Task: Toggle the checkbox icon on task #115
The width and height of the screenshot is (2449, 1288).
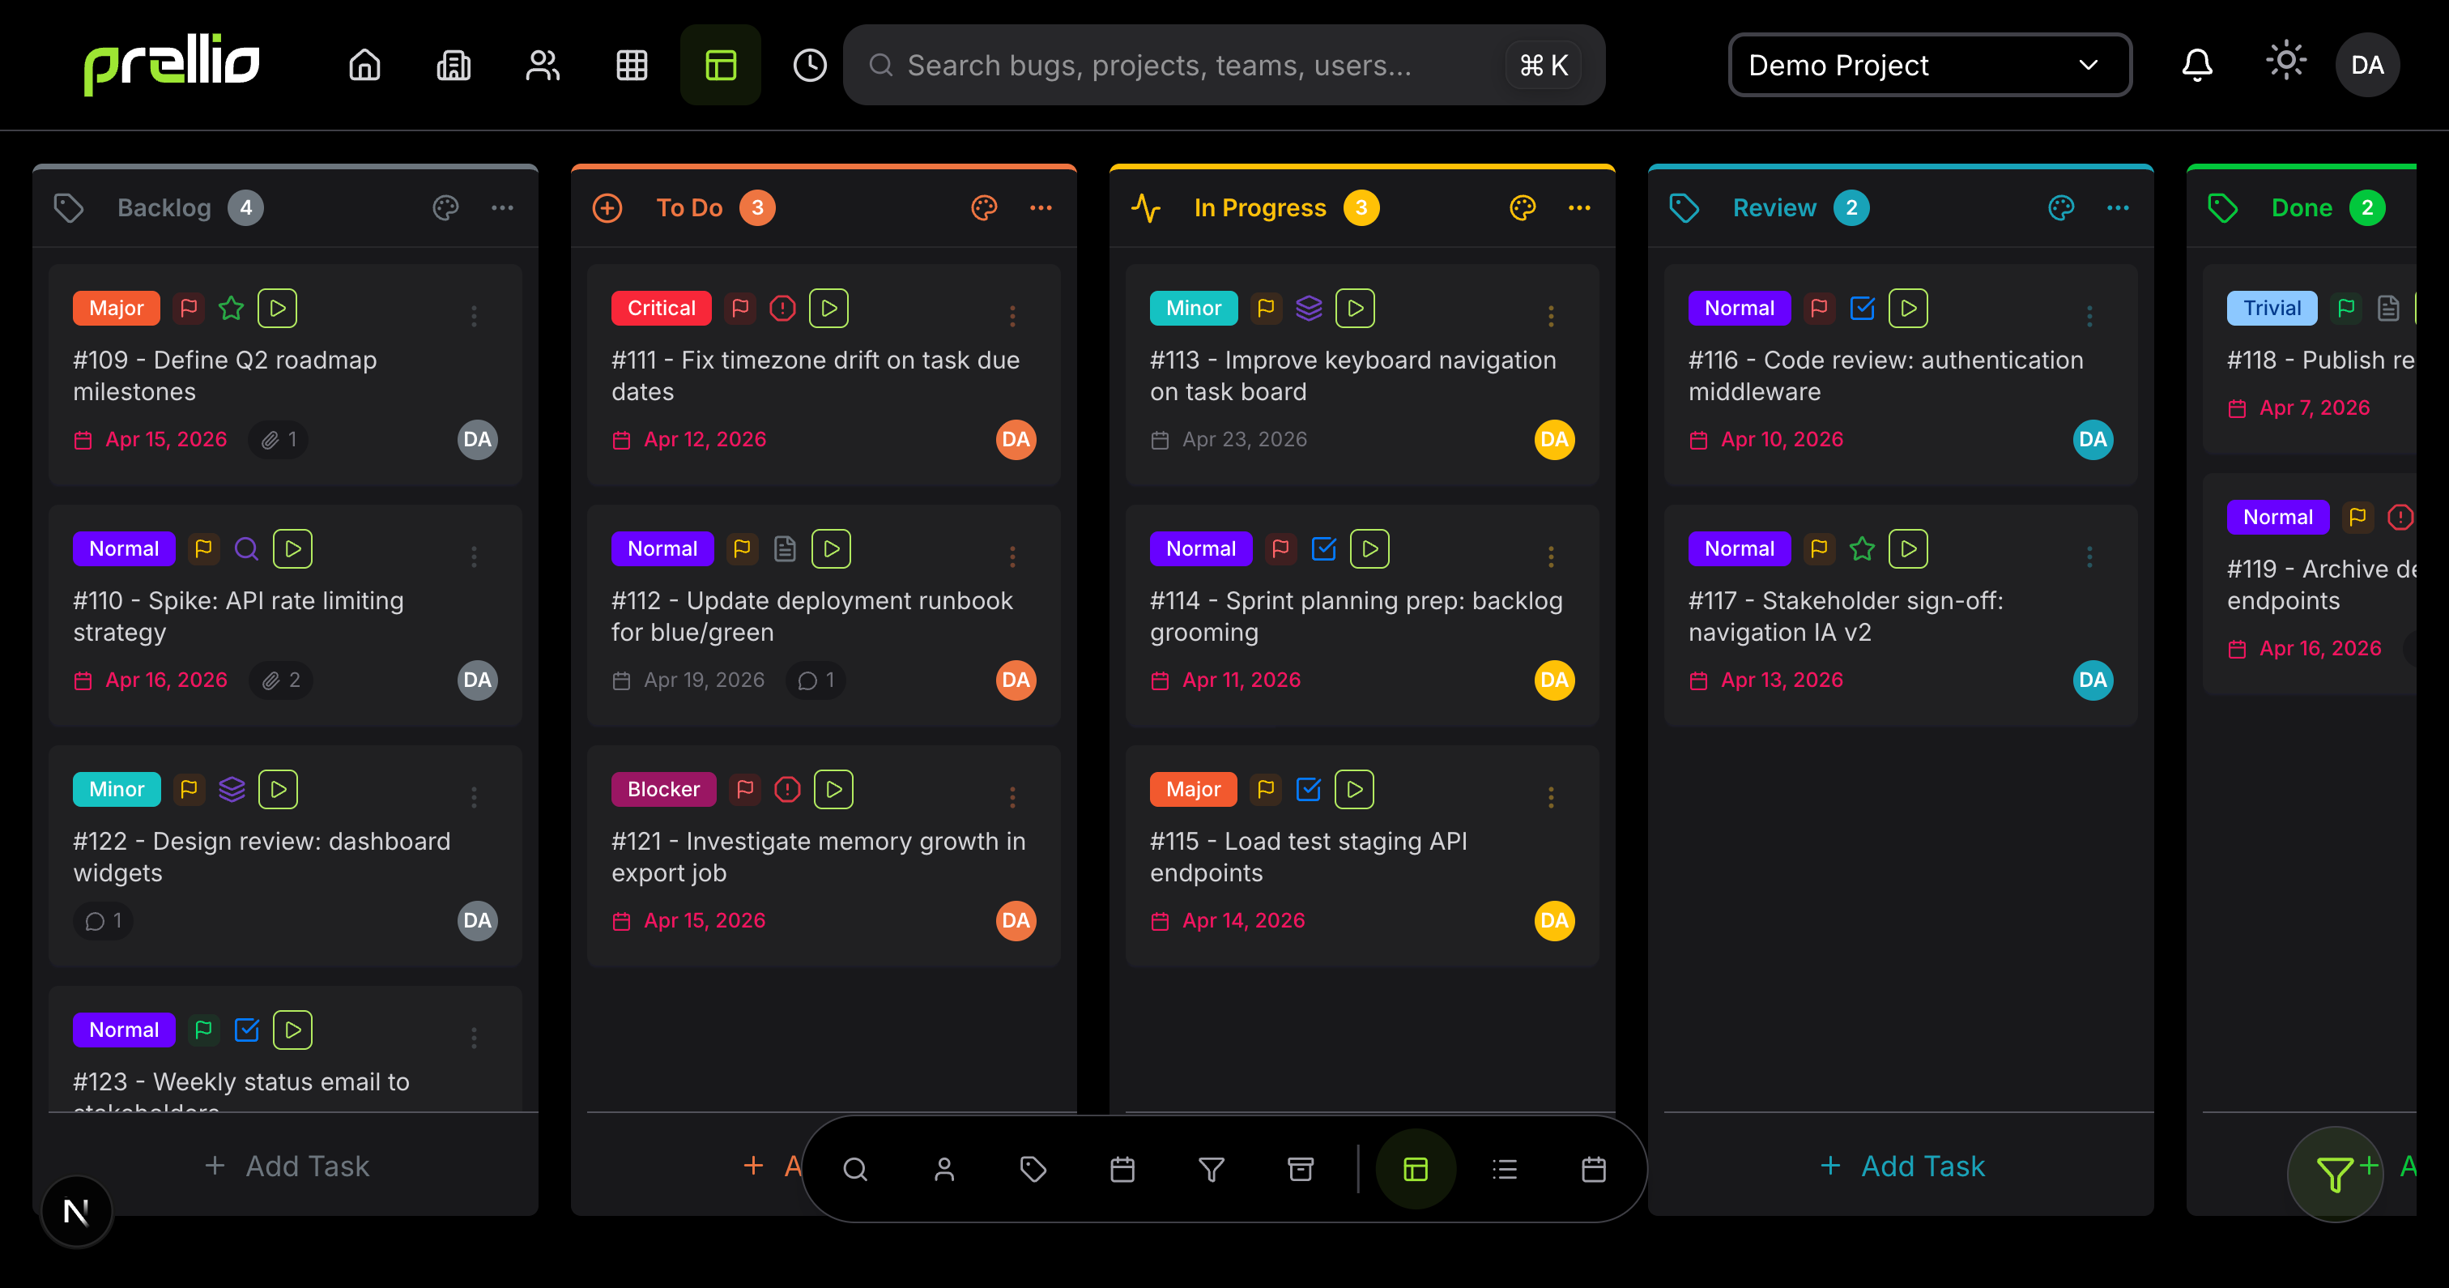Action: [1309, 790]
